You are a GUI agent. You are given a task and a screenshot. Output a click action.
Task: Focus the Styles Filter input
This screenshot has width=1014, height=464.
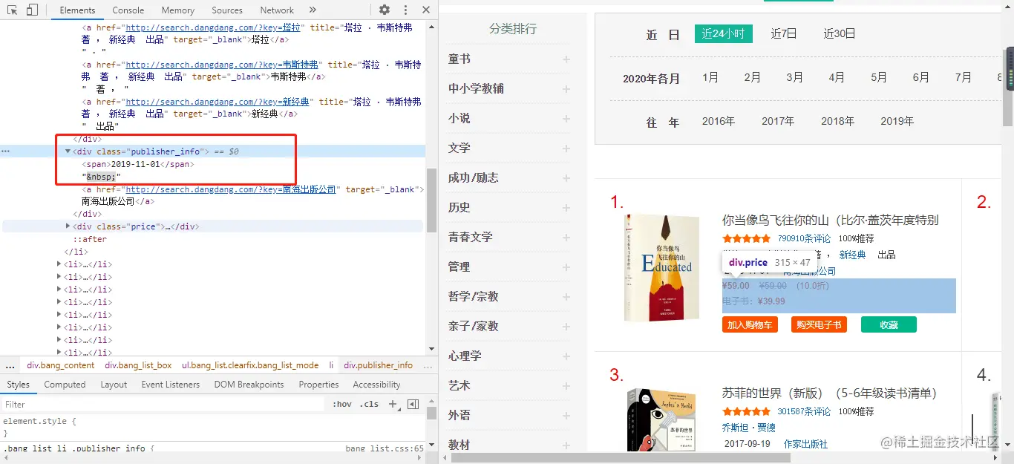point(163,405)
